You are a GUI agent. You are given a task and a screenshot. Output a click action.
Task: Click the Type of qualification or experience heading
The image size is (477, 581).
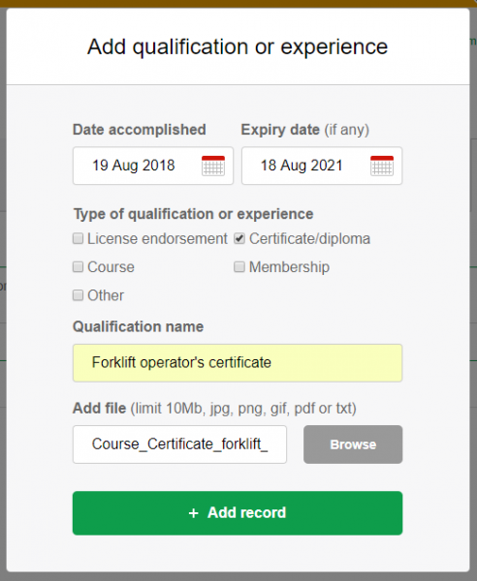pyautogui.click(x=194, y=214)
